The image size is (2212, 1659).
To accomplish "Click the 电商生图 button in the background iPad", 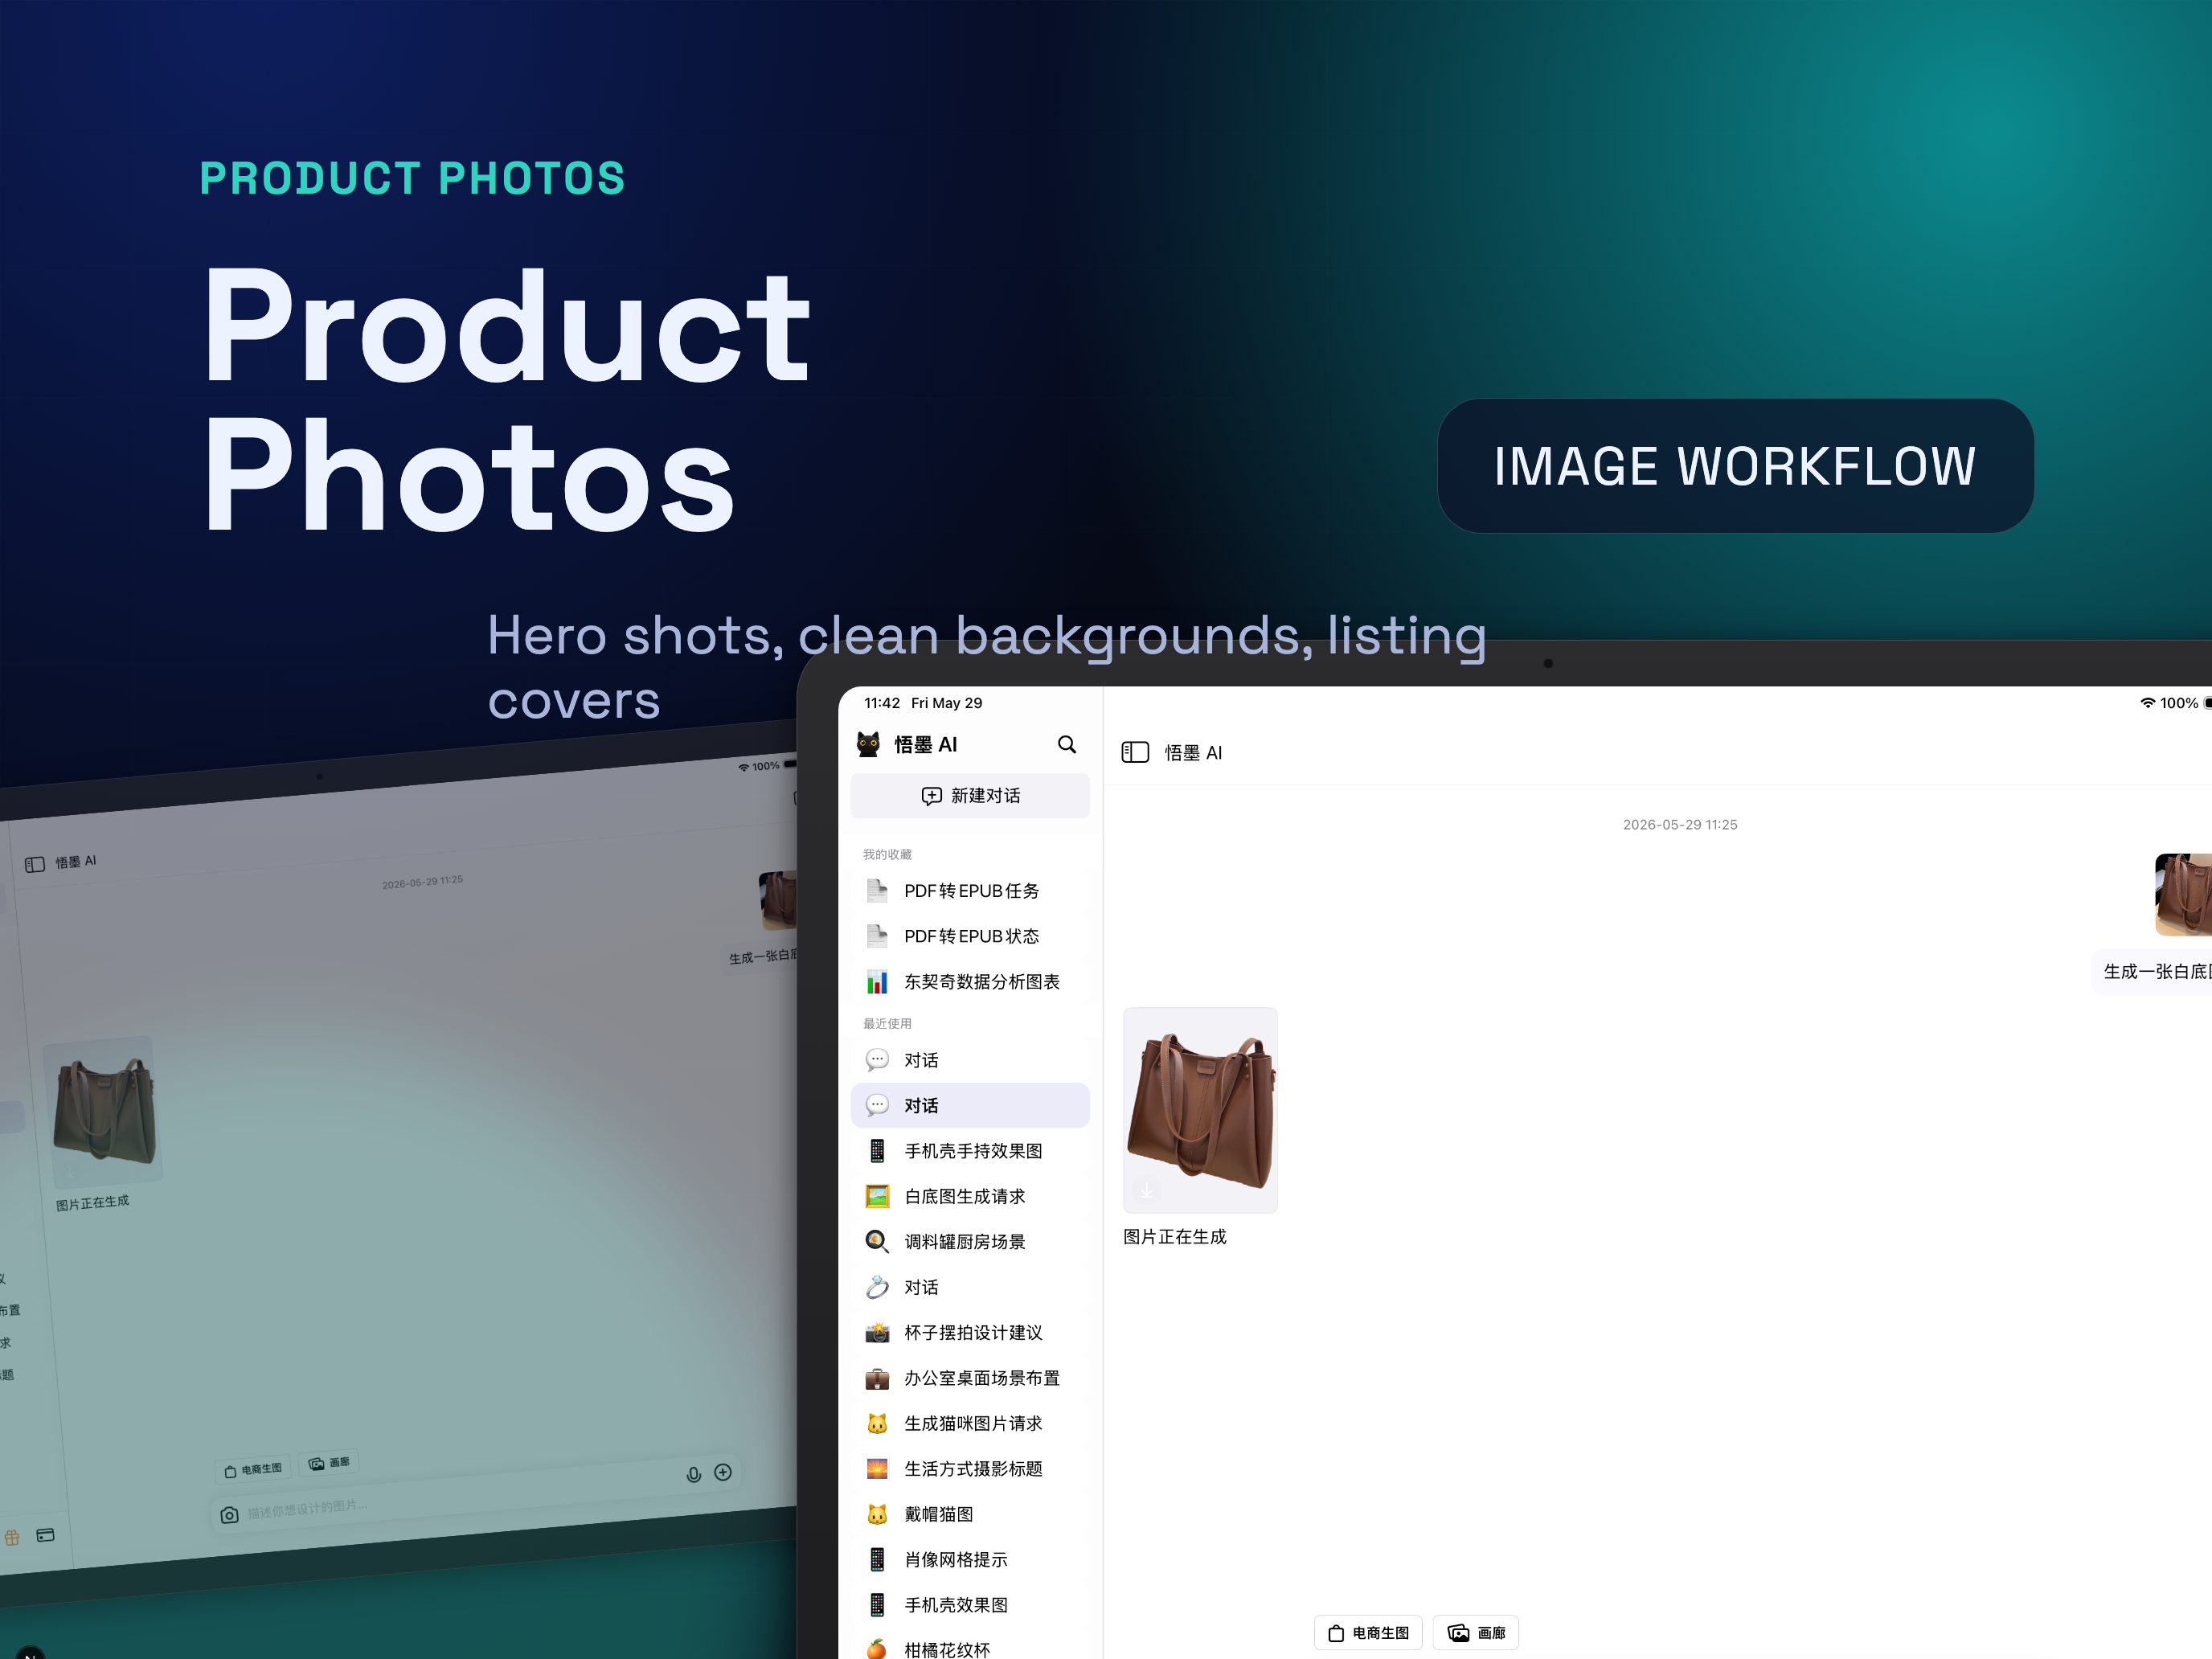I will click(x=253, y=1469).
